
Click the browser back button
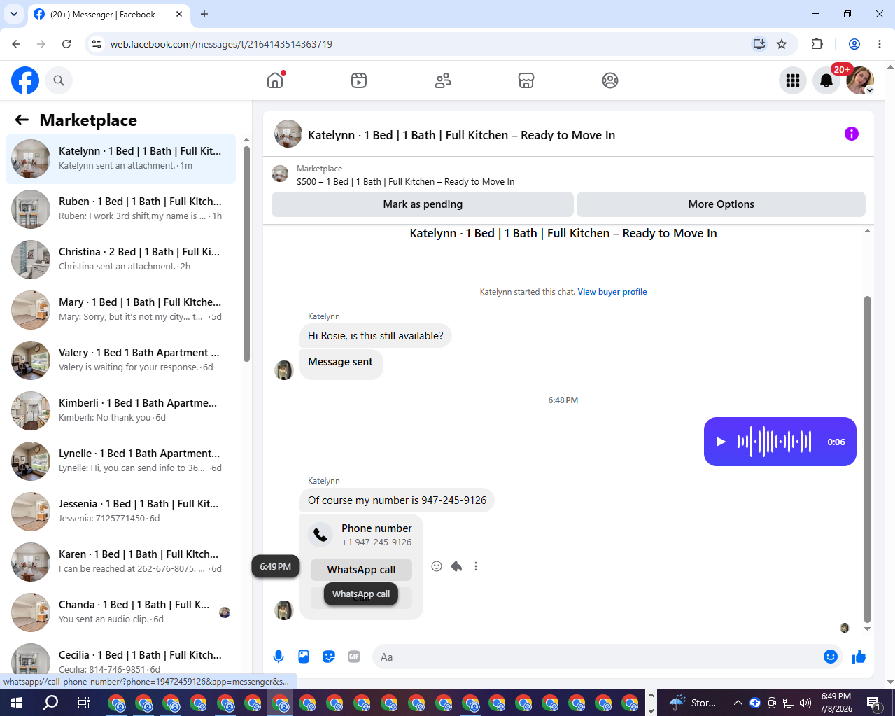(x=16, y=44)
